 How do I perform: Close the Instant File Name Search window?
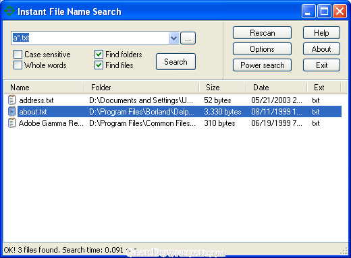click(340, 11)
